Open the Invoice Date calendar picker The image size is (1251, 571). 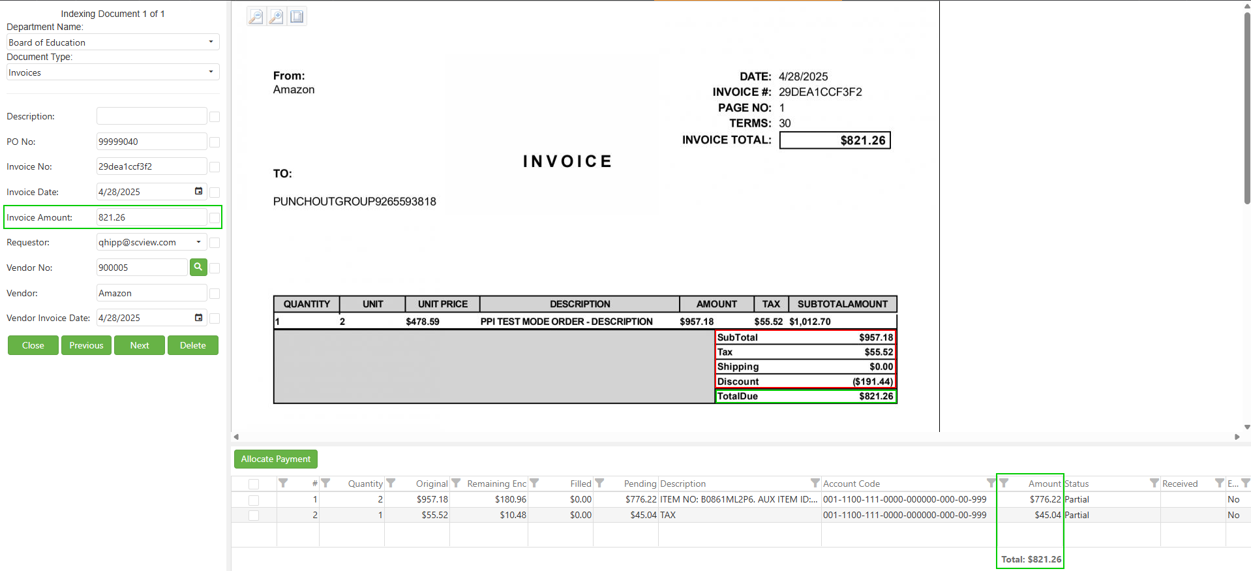point(198,191)
